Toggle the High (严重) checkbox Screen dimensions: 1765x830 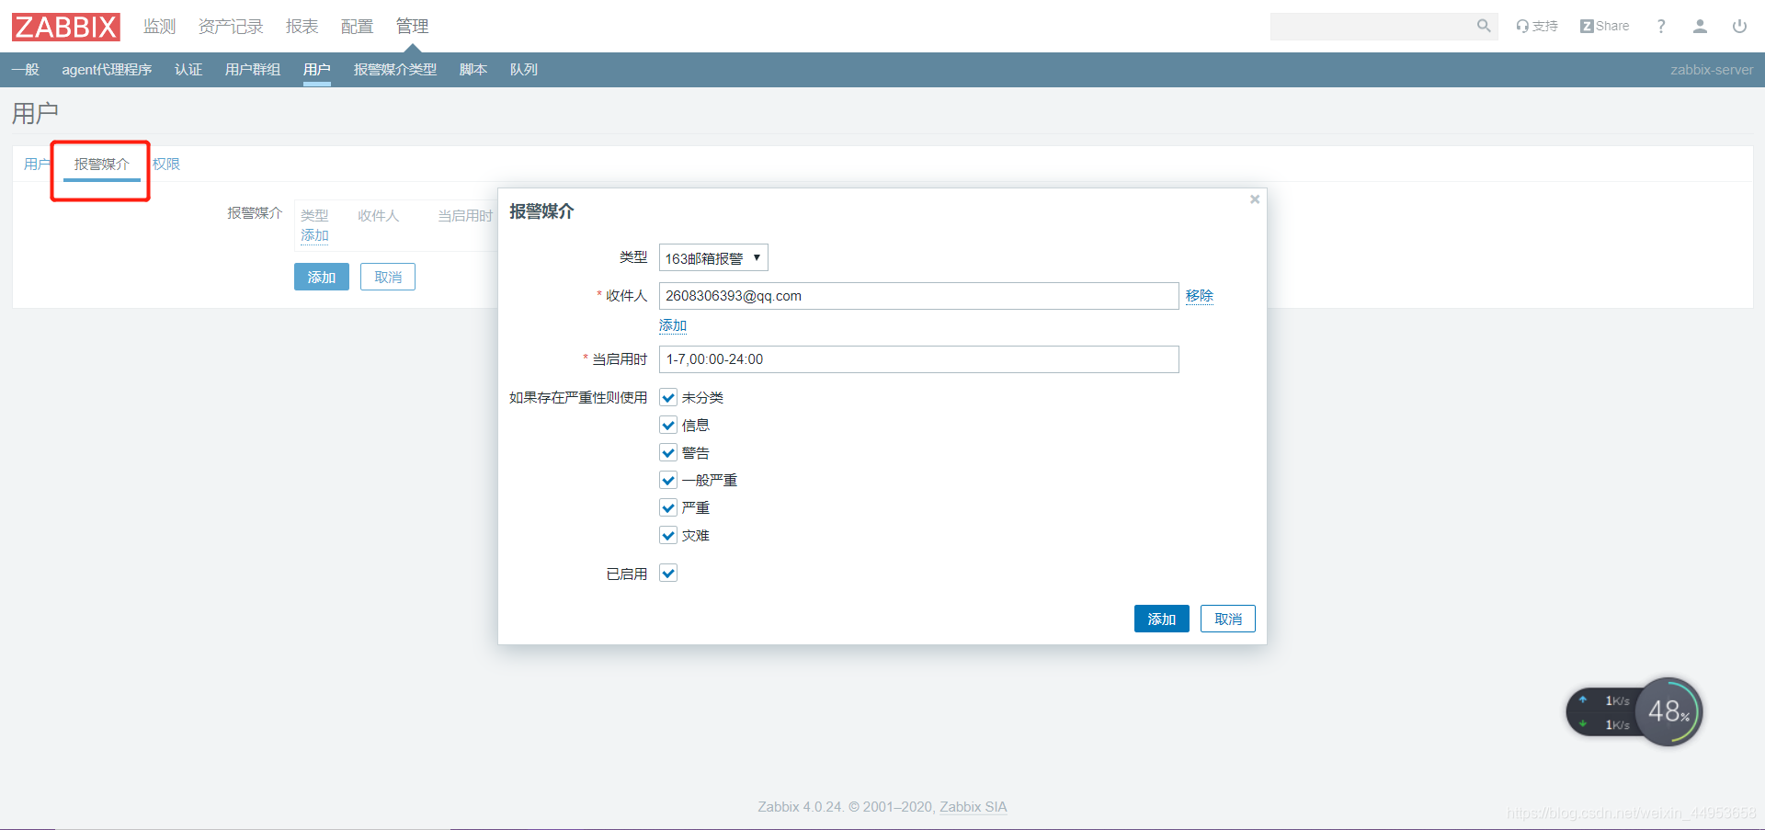click(668, 508)
